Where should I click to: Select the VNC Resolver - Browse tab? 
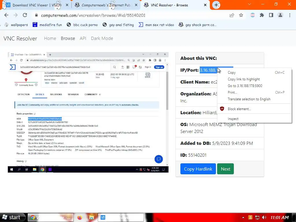coord(175,5)
